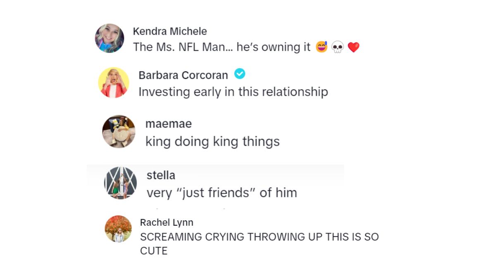The image size is (496, 260).
Task: Click the "The Ms. NFL Man" comment text
Action: pos(222,47)
